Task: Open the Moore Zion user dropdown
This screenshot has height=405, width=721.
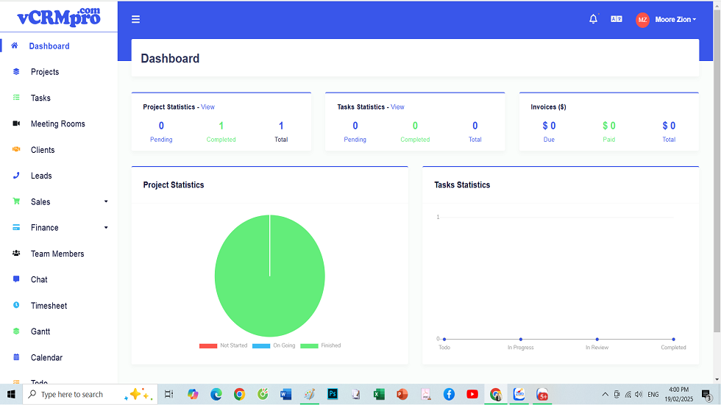Action: pyautogui.click(x=675, y=20)
